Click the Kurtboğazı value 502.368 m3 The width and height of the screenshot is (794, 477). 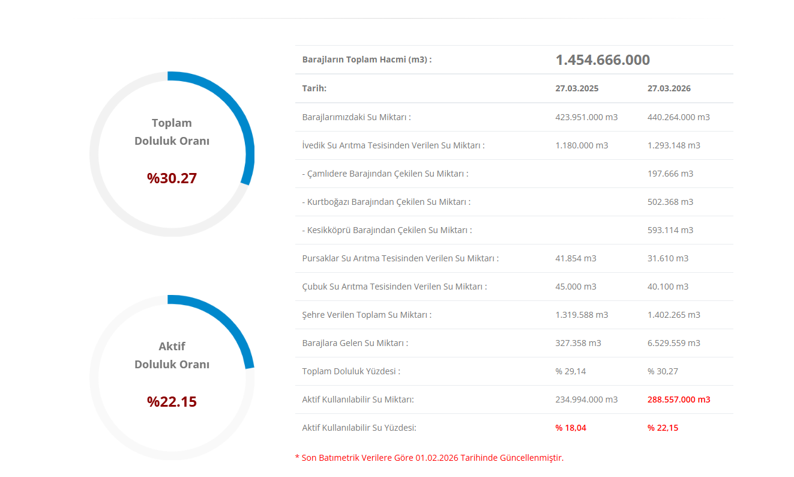point(670,202)
